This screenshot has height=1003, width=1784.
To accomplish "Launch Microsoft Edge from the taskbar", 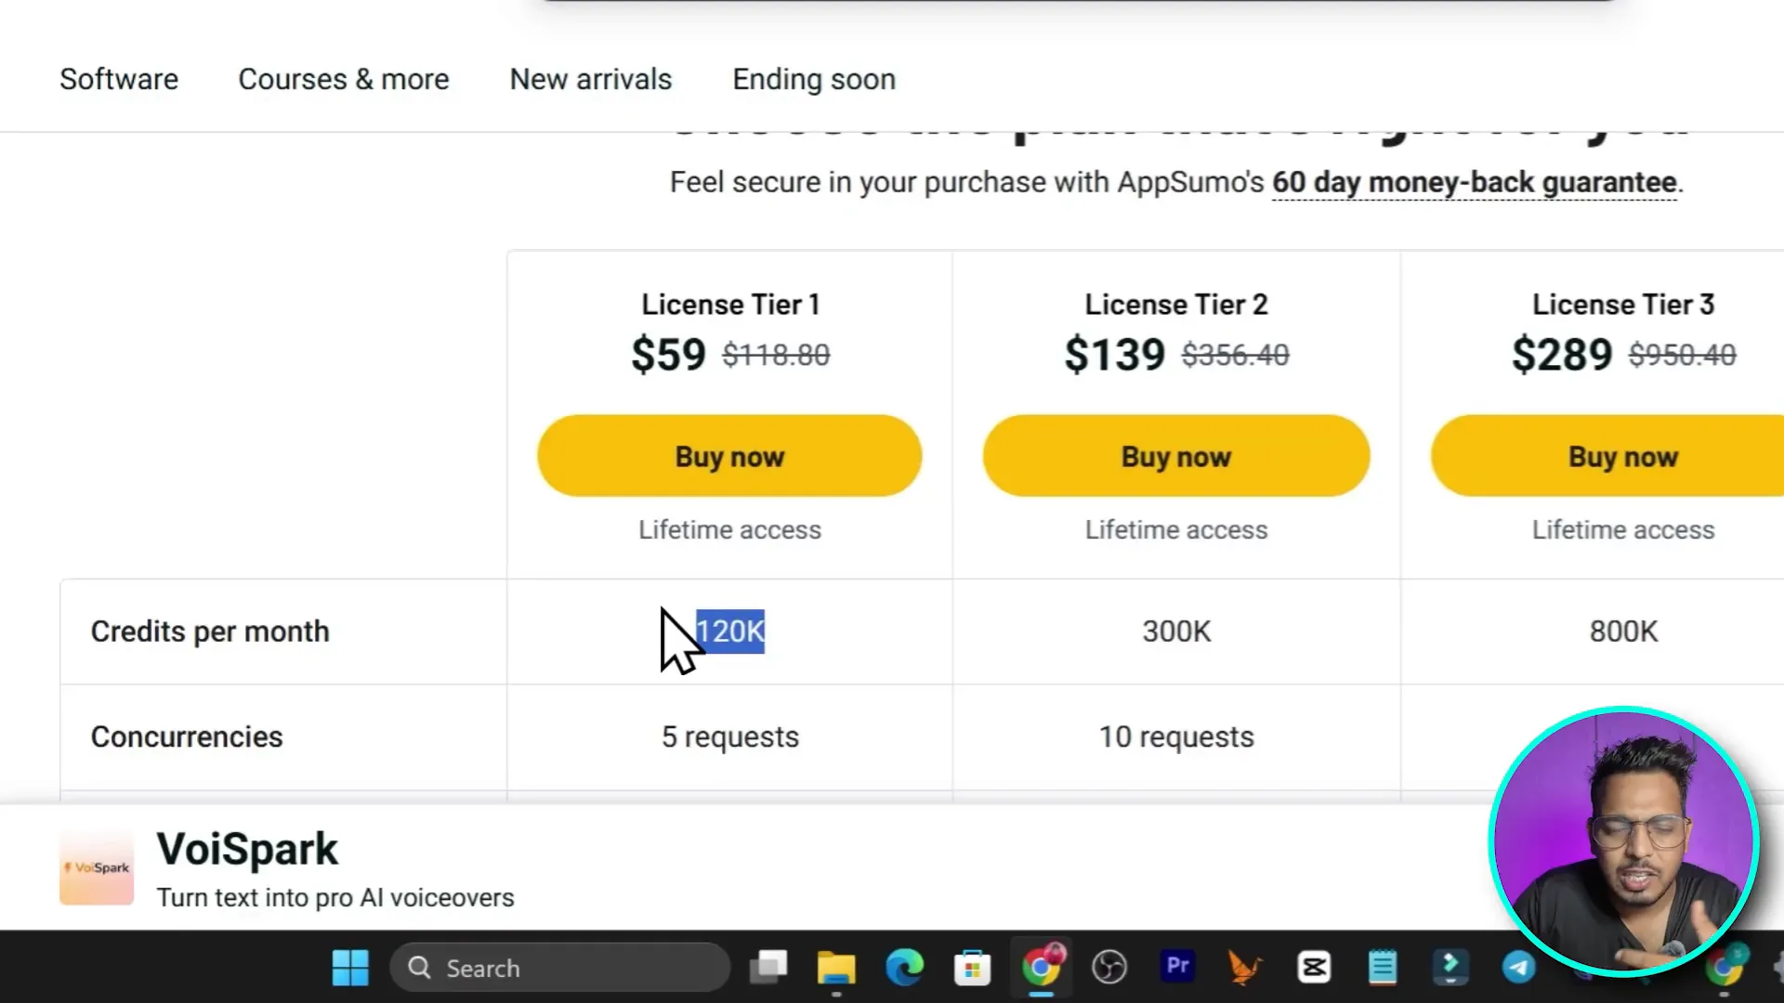I will click(x=904, y=968).
